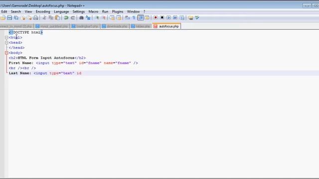Click the First Name: label text

tap(21, 63)
